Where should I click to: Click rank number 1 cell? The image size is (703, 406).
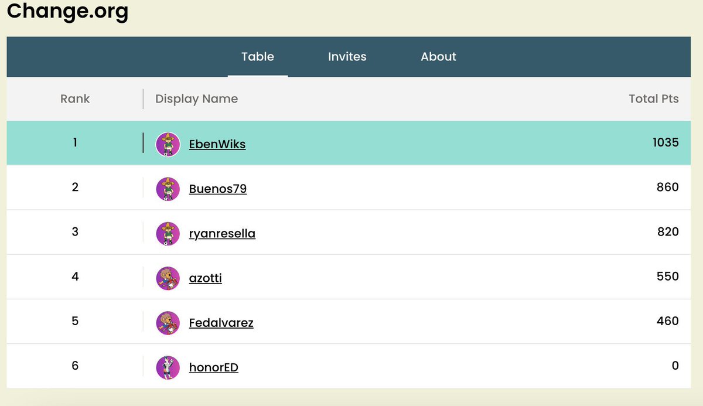tap(75, 142)
